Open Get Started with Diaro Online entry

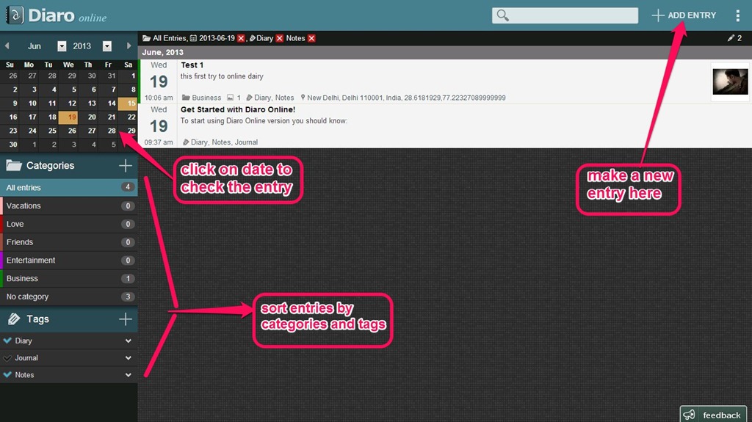238,109
